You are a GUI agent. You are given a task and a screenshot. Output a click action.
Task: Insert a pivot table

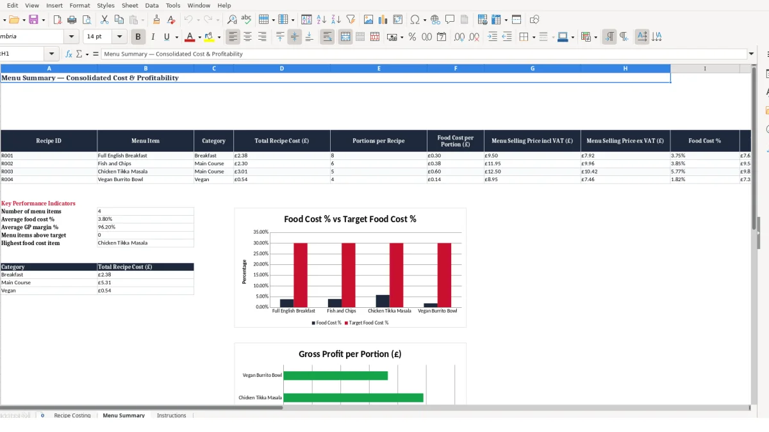point(398,20)
